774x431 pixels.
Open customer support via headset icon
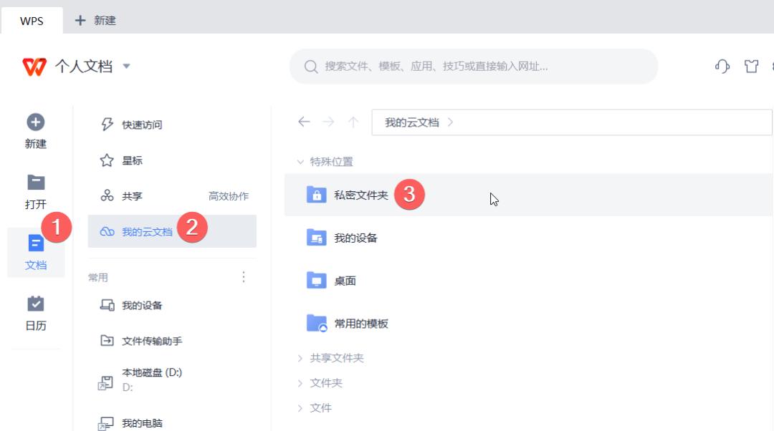pyautogui.click(x=722, y=66)
